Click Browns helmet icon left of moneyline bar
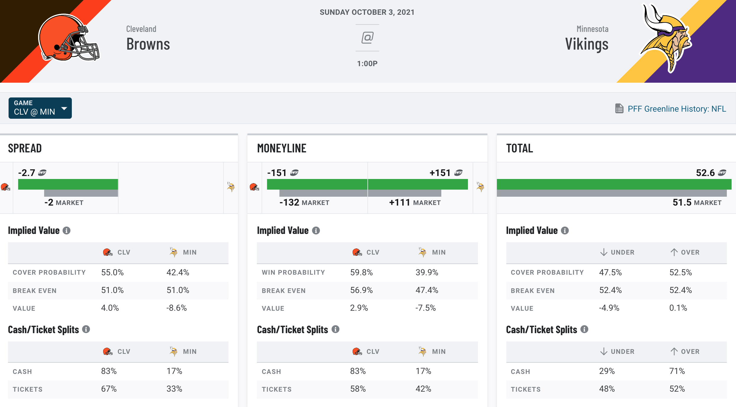Viewport: 736px width, 407px height. [x=254, y=187]
